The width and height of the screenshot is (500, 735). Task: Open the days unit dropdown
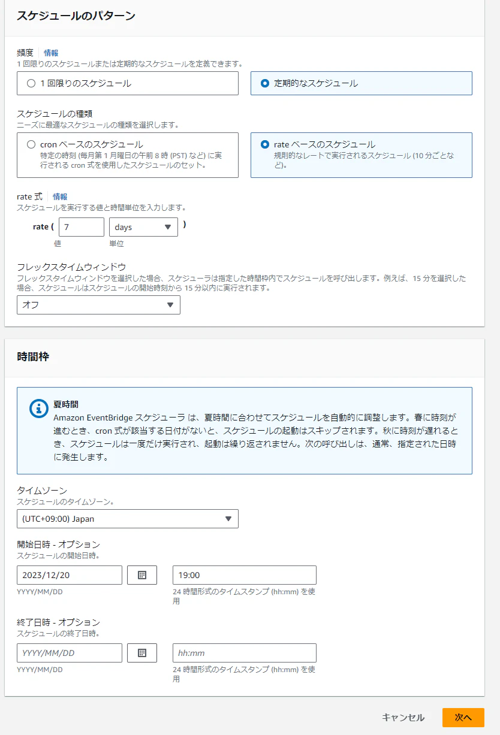coord(143,227)
